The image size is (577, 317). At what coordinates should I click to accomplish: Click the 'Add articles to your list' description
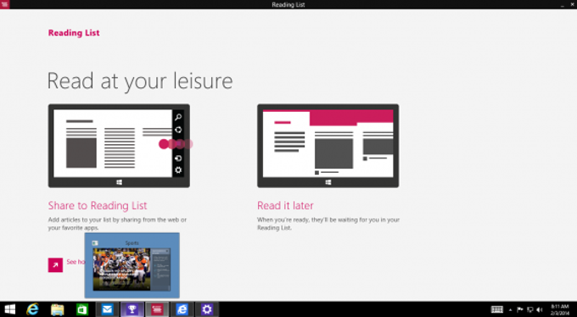[117, 224]
